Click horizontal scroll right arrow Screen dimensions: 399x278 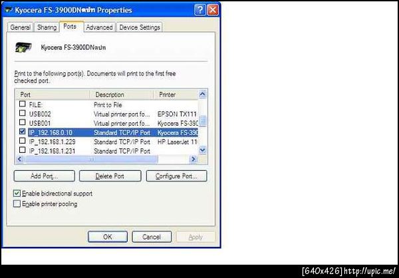(x=194, y=160)
